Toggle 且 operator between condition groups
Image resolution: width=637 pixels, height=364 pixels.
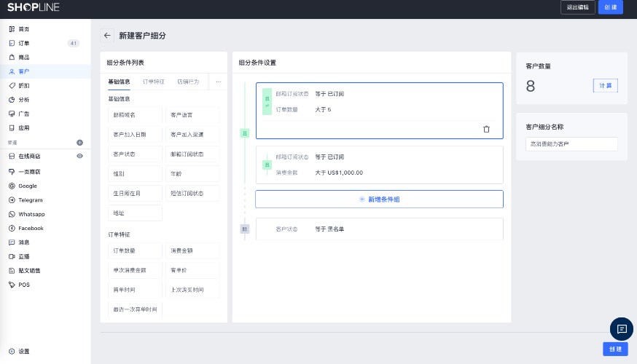point(245,133)
